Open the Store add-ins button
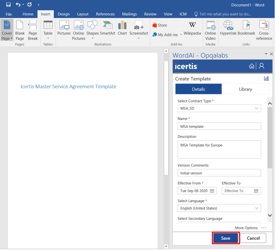The height and width of the screenshot is (250, 275). click(160, 25)
